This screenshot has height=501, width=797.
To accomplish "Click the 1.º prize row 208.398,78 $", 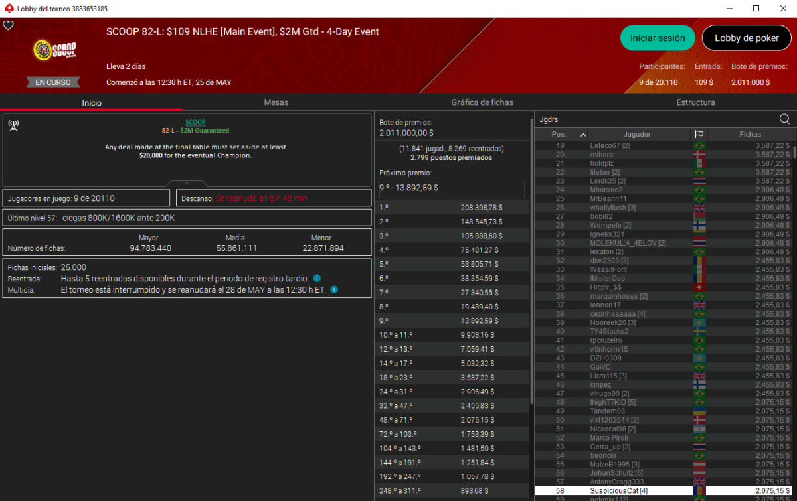I will pos(452,208).
